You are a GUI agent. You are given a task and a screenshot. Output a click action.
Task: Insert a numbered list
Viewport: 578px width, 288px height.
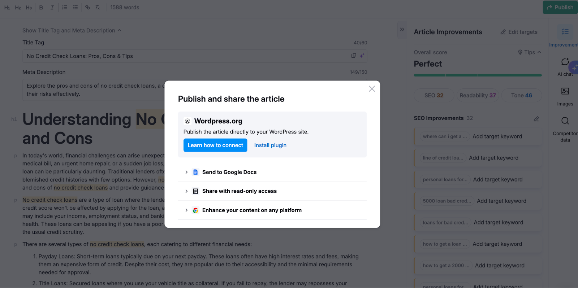65,8
